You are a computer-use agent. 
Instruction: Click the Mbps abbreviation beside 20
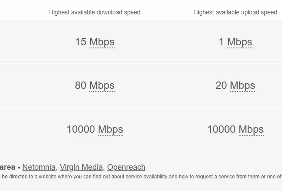242,86
